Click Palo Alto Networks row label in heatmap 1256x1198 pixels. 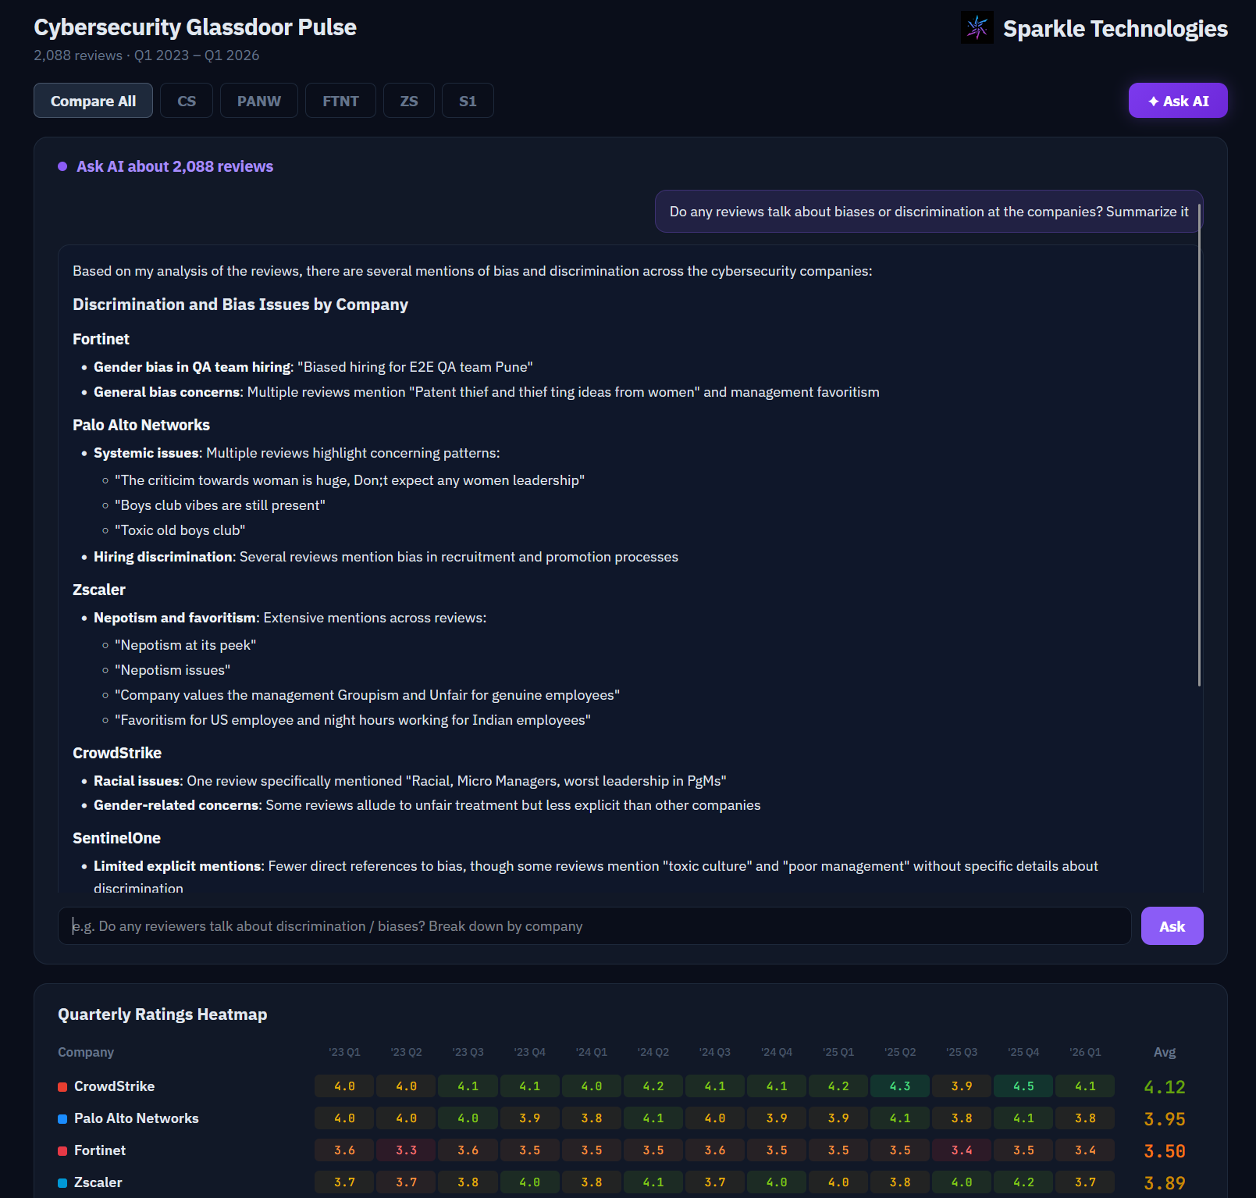[x=137, y=1118]
